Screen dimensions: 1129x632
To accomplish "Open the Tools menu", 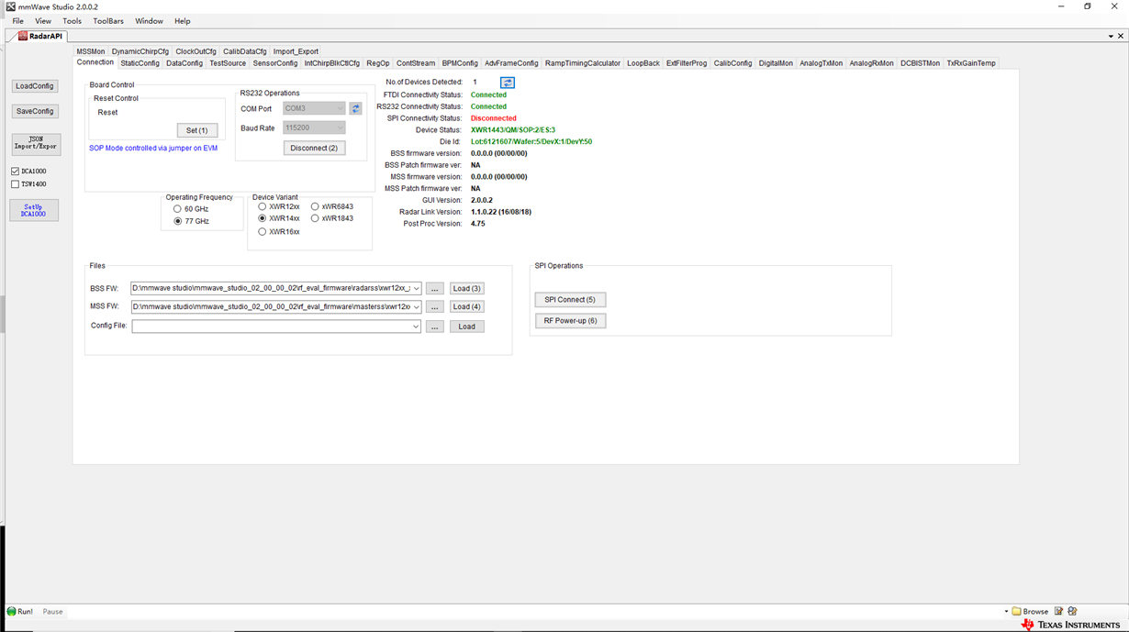I will (x=72, y=21).
